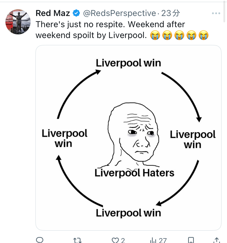This screenshot has height=243, width=227.
Task: Click the right 'Liverpool win' label in the meme
Action: [x=192, y=139]
